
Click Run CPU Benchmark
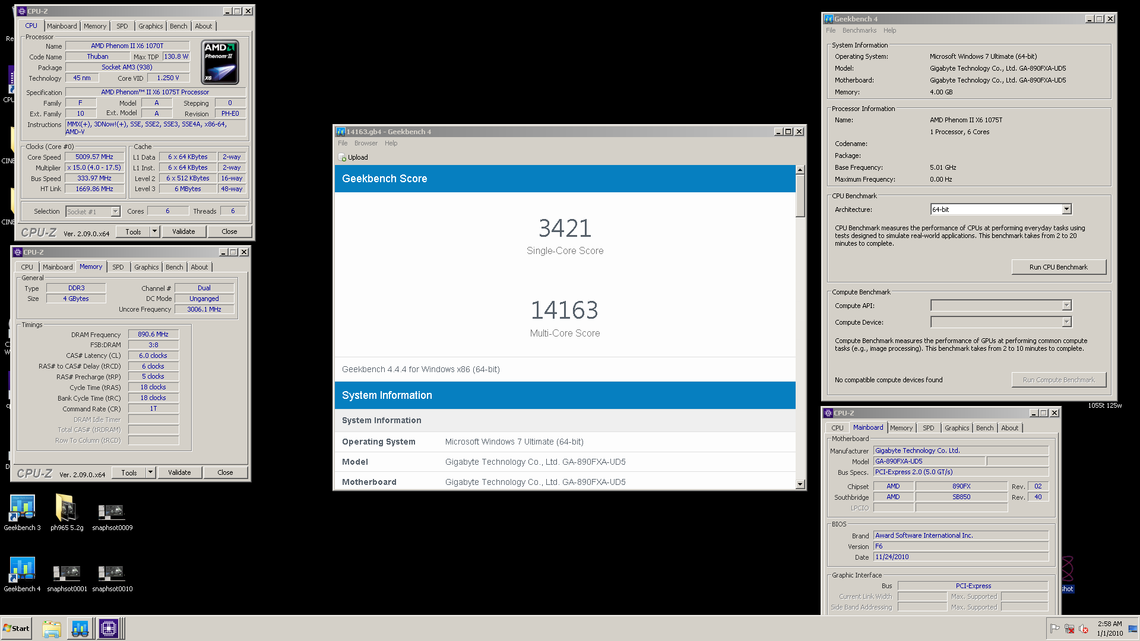coord(1058,267)
